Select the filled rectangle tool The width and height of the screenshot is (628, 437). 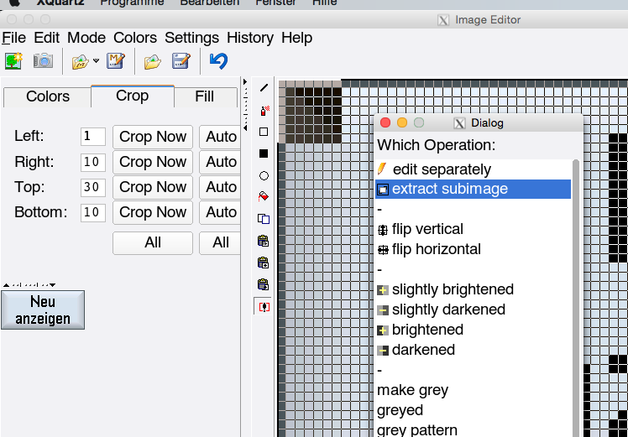(x=264, y=153)
